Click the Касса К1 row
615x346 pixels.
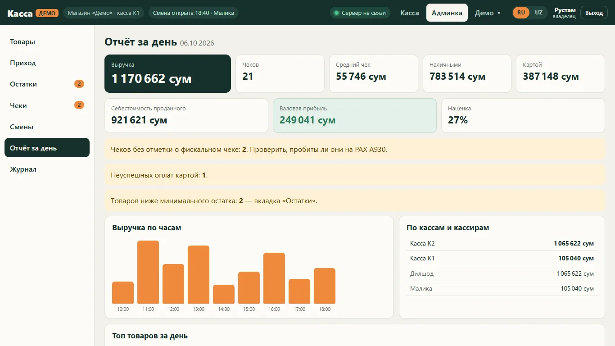pyautogui.click(x=502, y=259)
